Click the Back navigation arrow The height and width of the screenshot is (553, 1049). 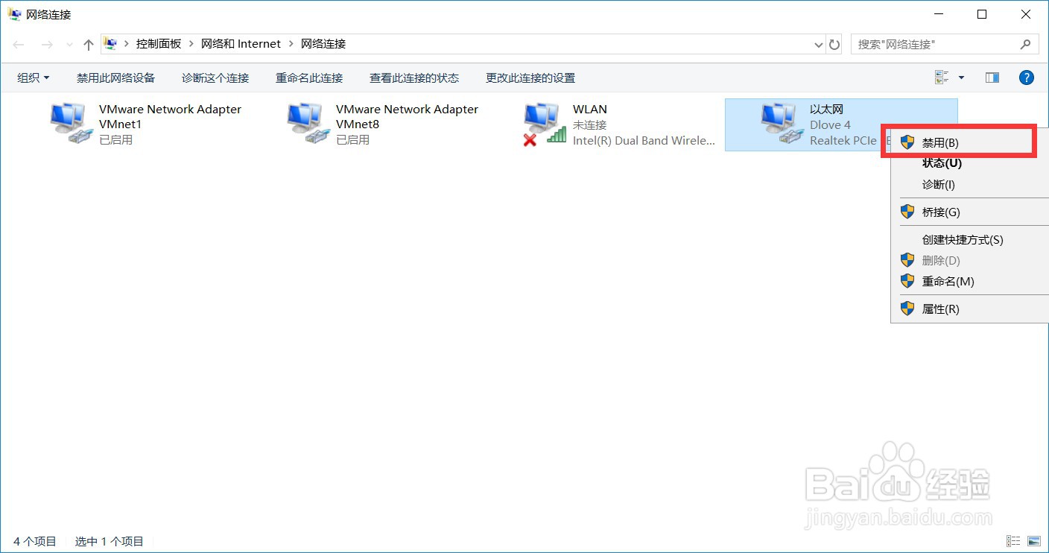[x=19, y=45]
